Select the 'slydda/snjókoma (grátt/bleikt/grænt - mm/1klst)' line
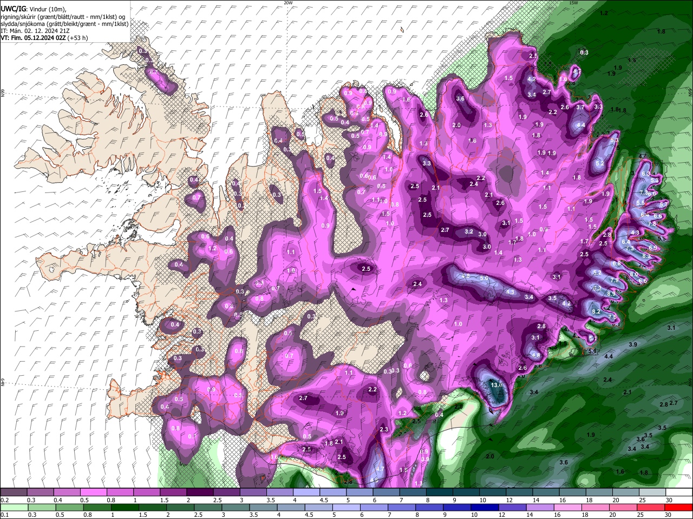Viewport: 693px width, 519px height. coord(64,24)
